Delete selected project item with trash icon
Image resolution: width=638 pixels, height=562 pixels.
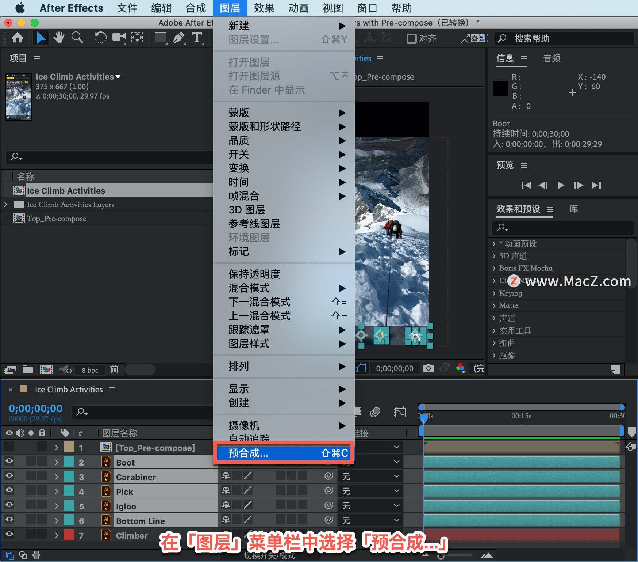114,369
